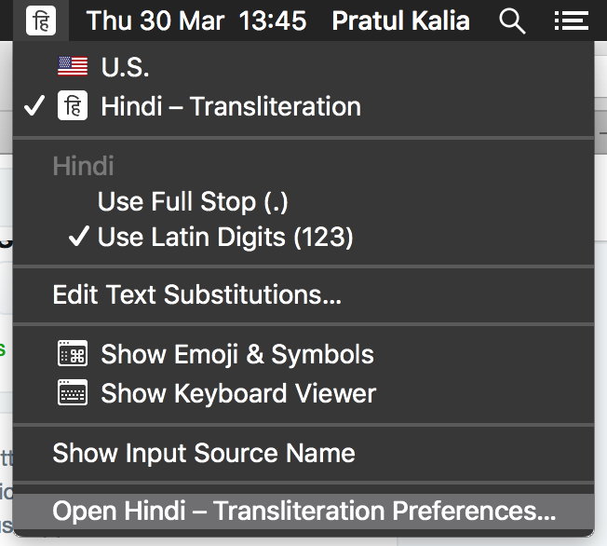The height and width of the screenshot is (546, 607).
Task: Uncheck the Use Latin Digits checkmark
Action: pyautogui.click(x=79, y=238)
